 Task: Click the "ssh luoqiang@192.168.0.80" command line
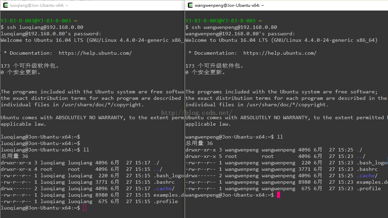click(44, 27)
